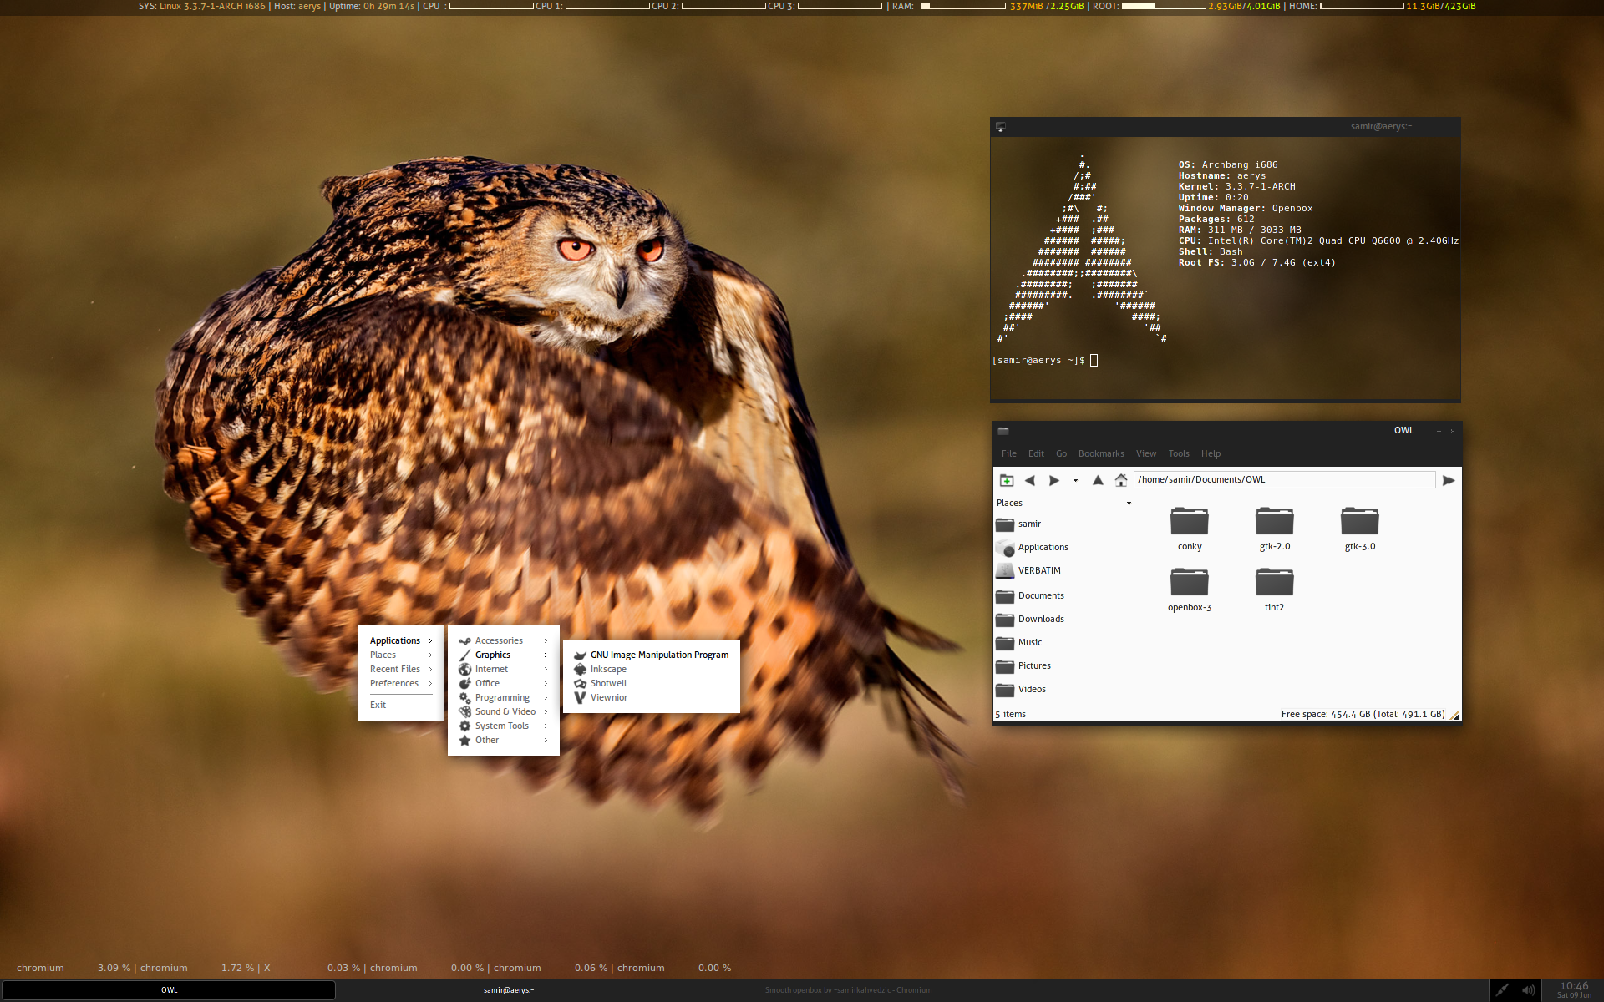Open the openbox-3 folder
The image size is (1604, 1002).
coord(1190,590)
